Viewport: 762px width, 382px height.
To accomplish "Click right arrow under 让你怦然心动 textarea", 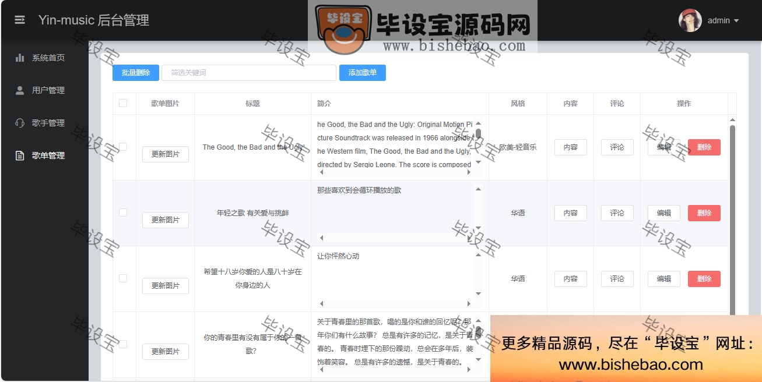I will pyautogui.click(x=469, y=304).
